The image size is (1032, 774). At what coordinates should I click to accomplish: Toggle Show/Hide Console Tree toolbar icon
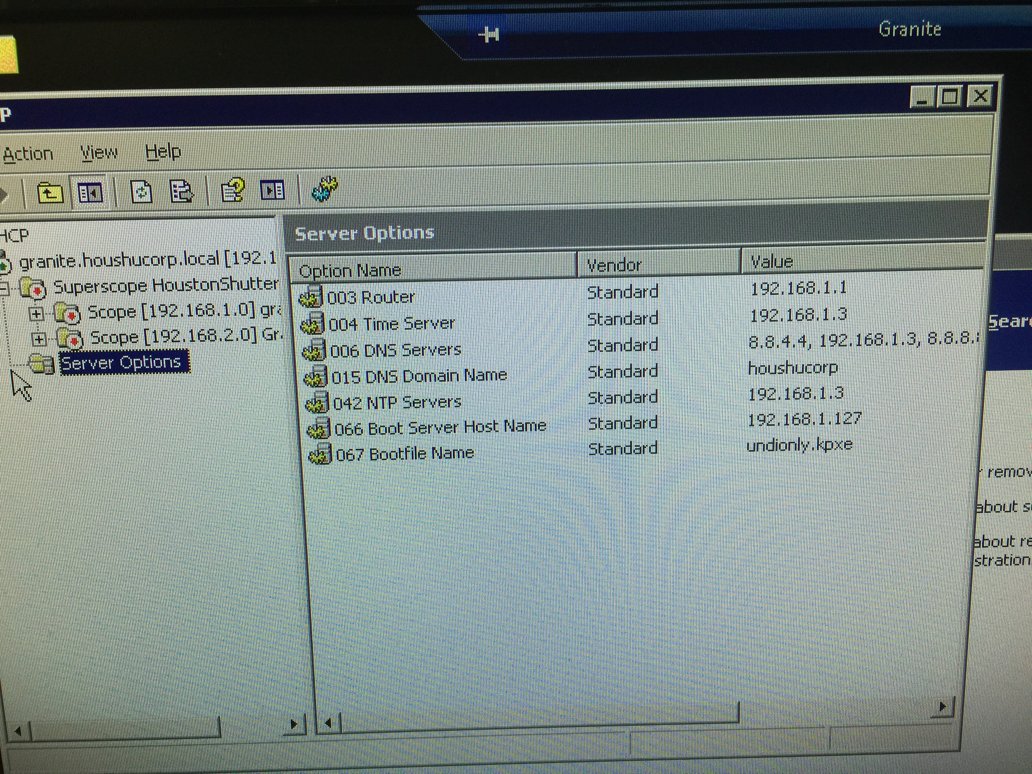click(90, 192)
